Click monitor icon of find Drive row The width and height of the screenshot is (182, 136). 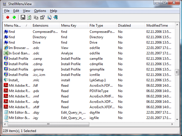(6, 42)
